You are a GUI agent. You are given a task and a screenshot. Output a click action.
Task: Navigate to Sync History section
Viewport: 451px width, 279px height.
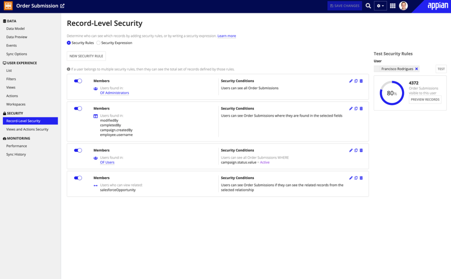[x=16, y=154]
